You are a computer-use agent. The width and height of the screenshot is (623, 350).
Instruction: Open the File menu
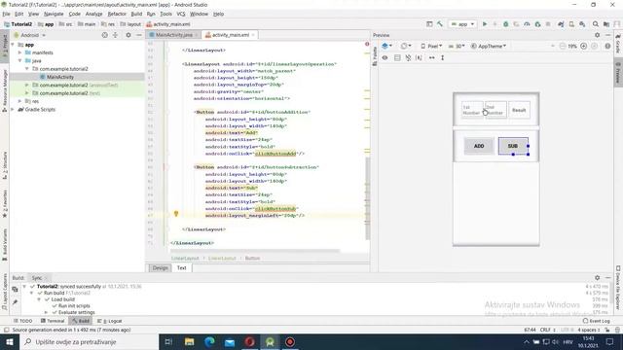tap(7, 14)
